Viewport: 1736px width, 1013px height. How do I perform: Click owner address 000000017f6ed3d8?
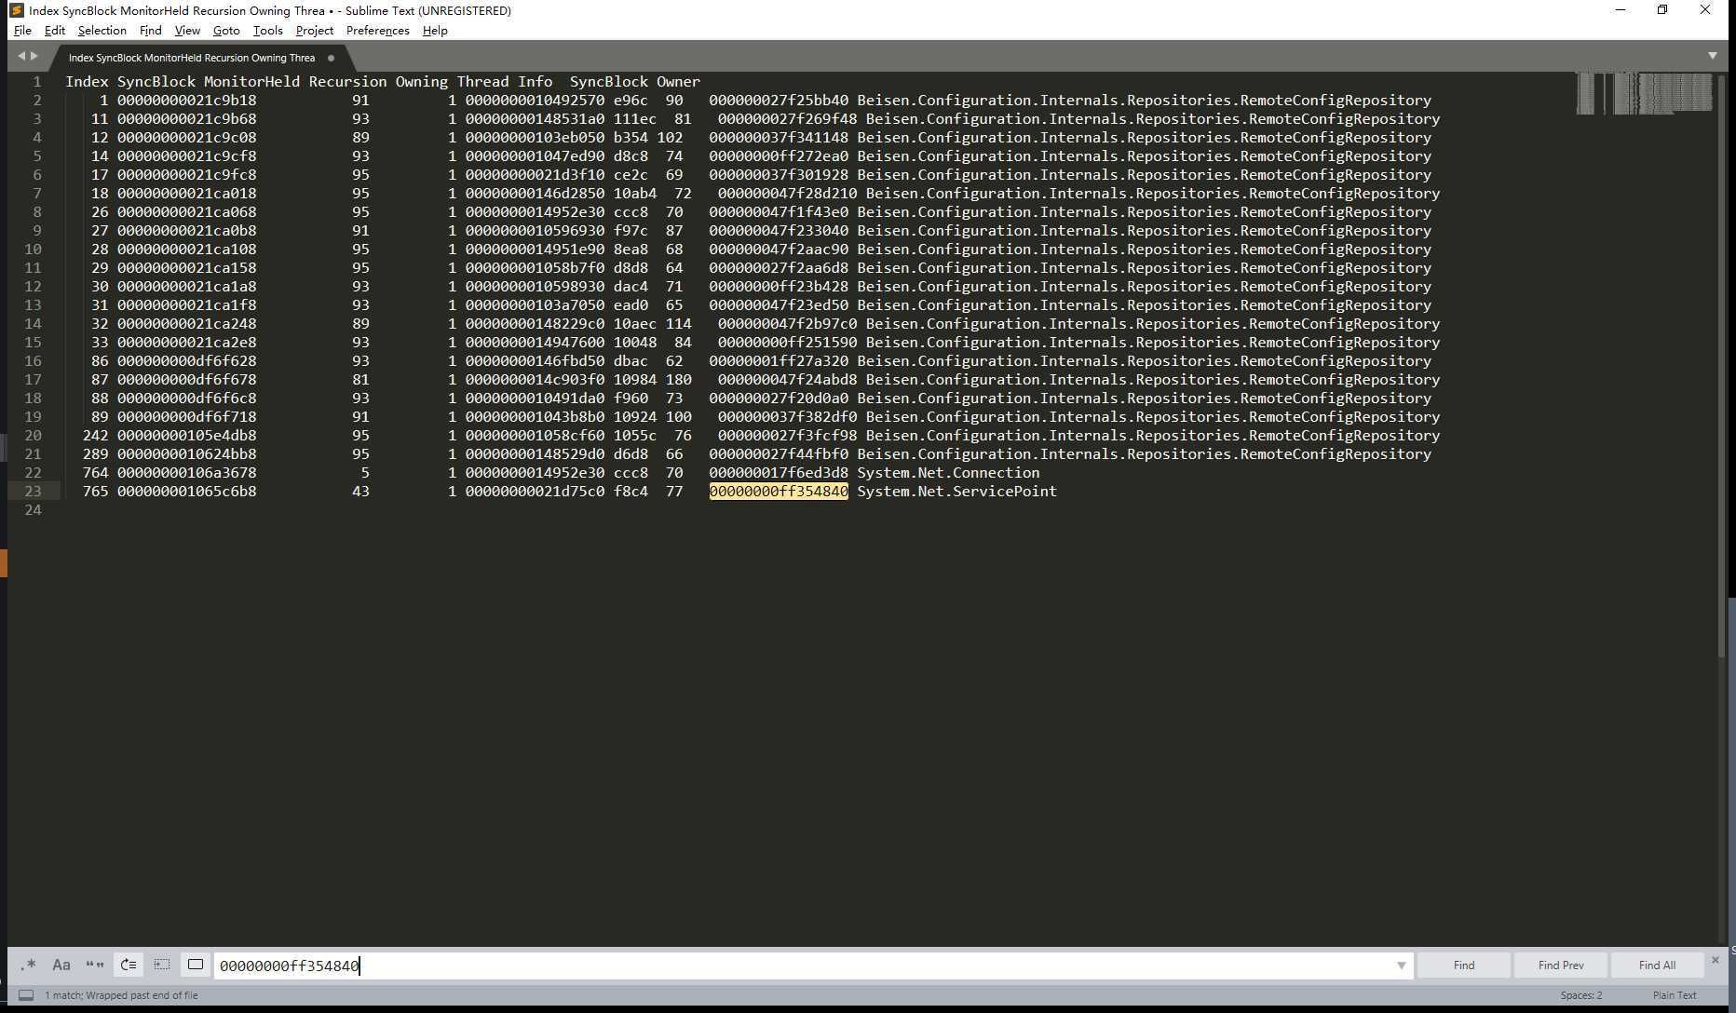tap(779, 473)
